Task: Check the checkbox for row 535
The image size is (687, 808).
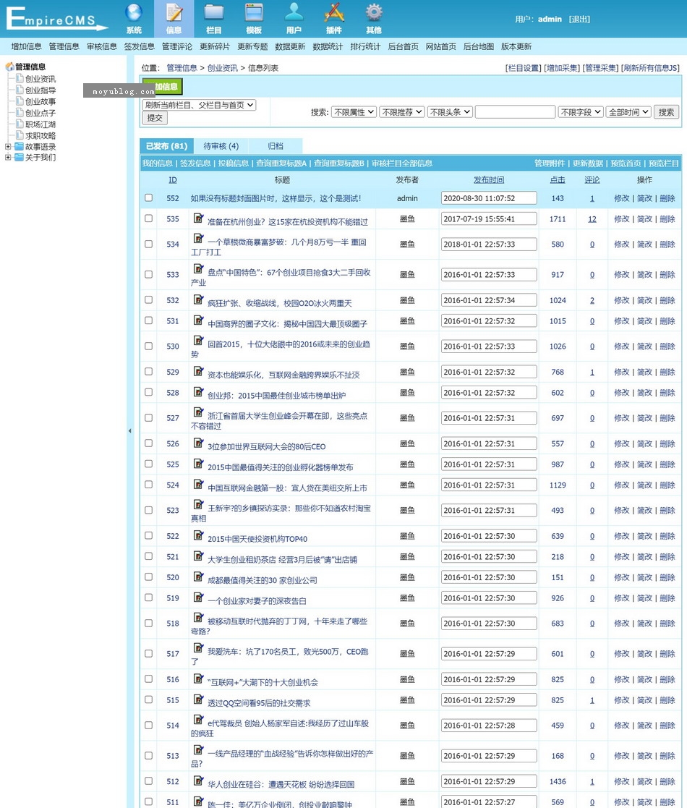Action: pos(149,218)
